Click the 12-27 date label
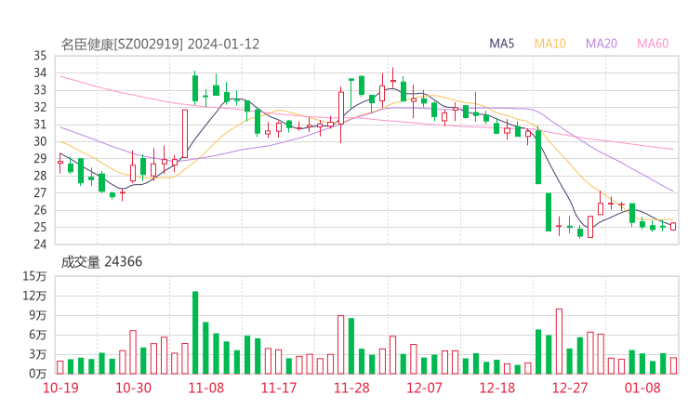688x409 pixels. click(568, 387)
